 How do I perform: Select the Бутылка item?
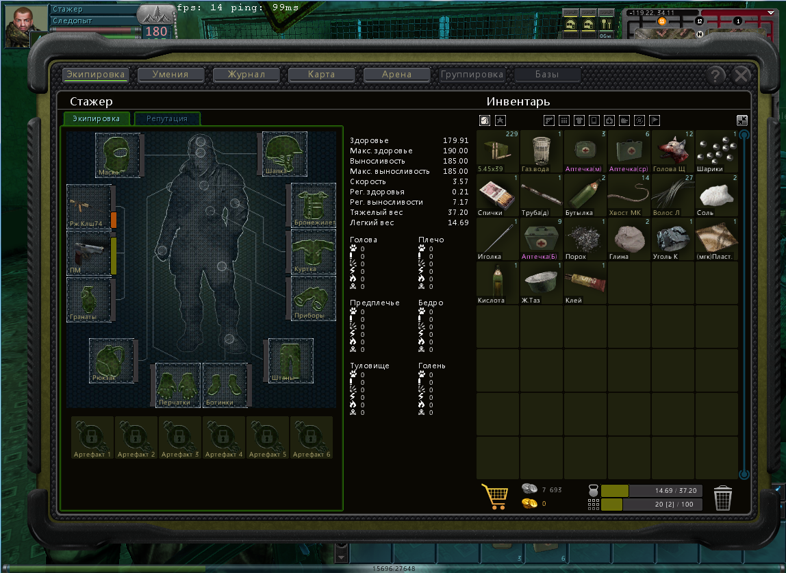coord(585,196)
